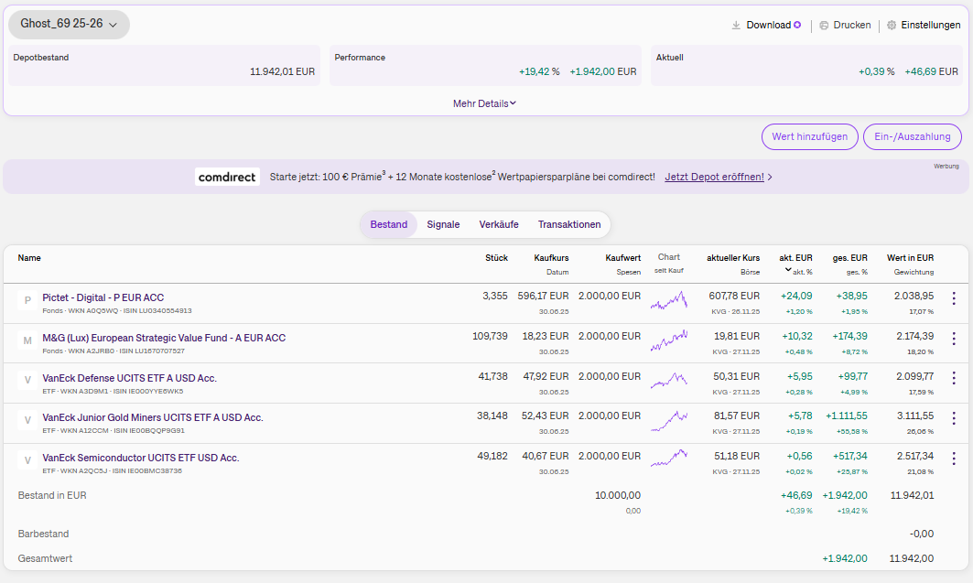Open Einstellungen via the gear icon
Viewport: 973px width, 583px height.
coord(892,26)
